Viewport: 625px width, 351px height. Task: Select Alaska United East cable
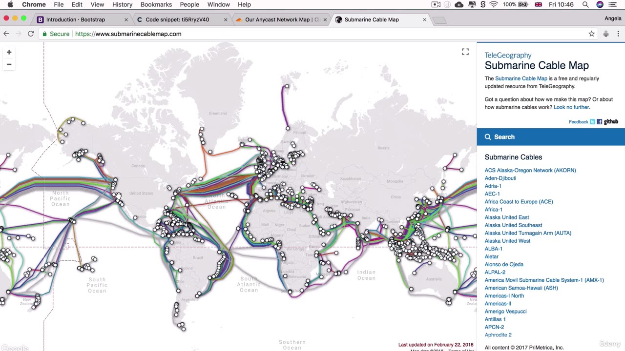click(507, 217)
